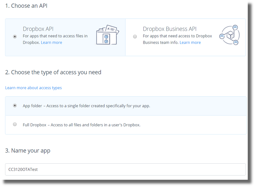Open Learn more link under Dropbox API
255x187 pixels.
click(x=51, y=42)
